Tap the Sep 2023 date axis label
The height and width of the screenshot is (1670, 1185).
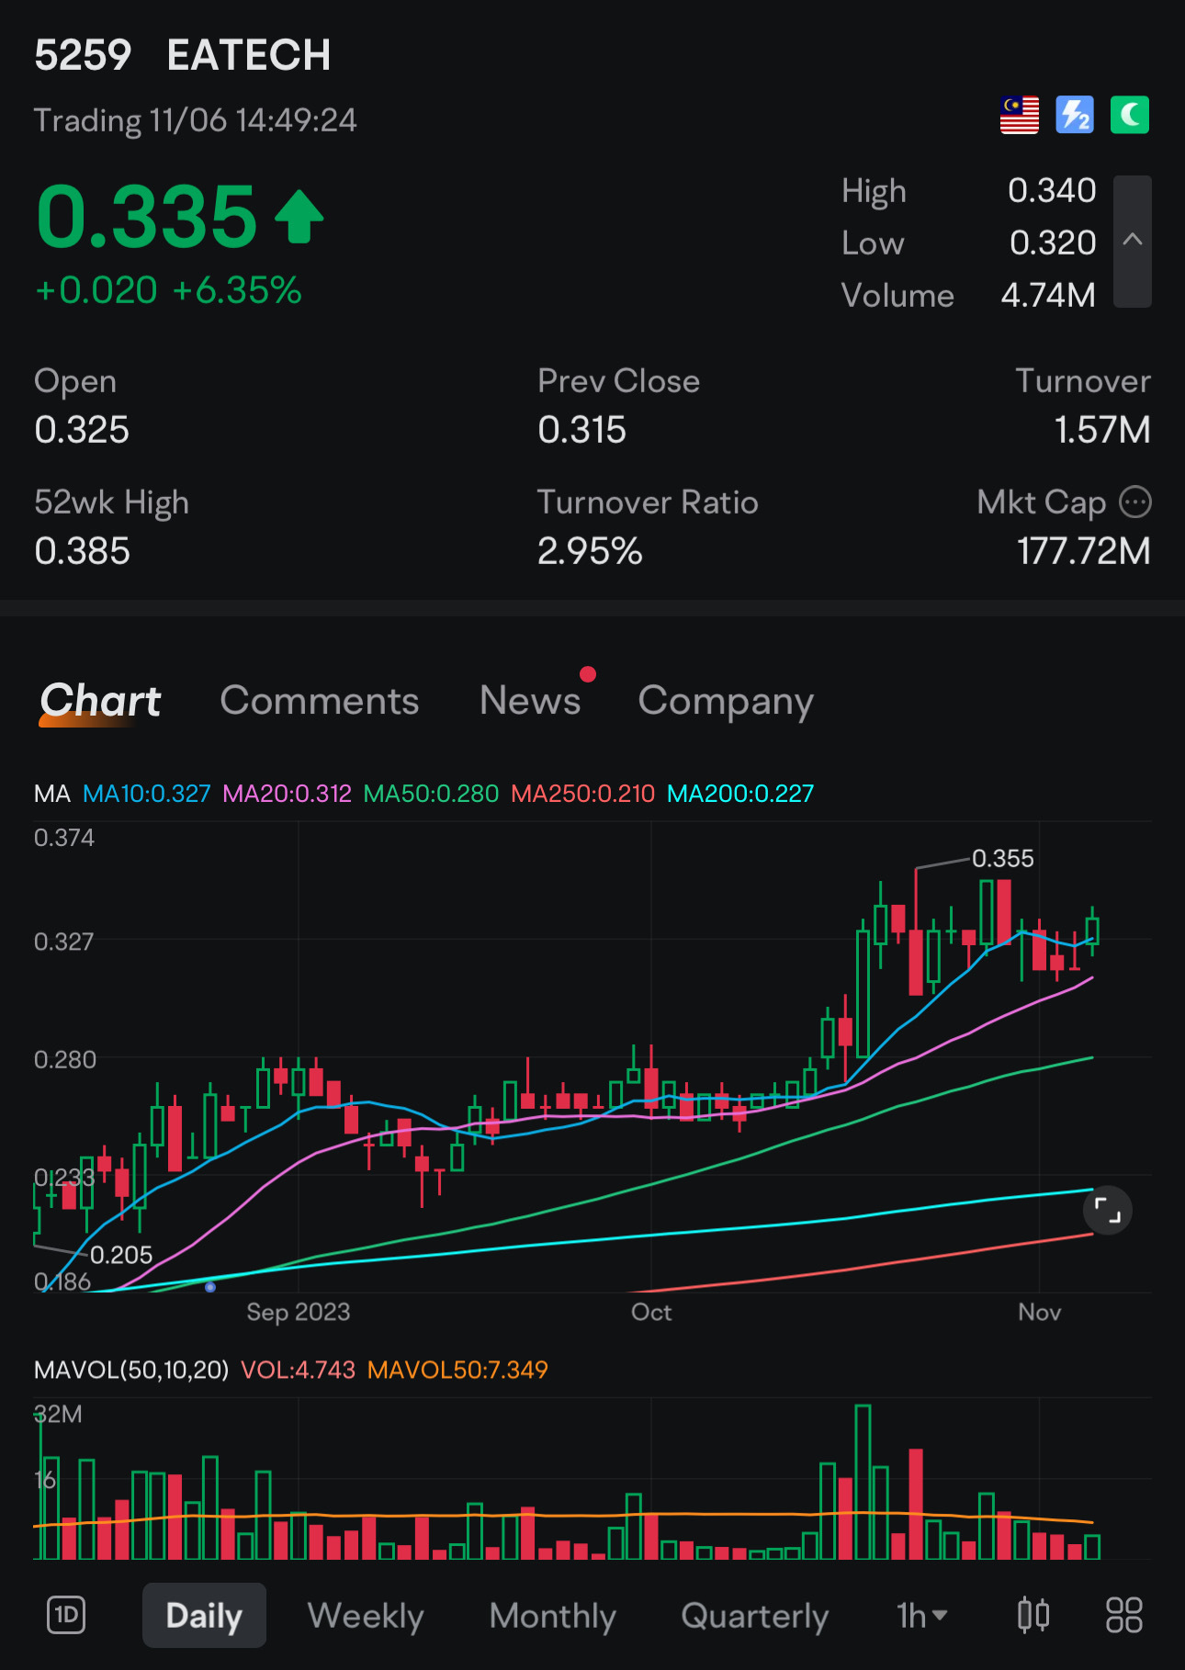coord(299,1312)
